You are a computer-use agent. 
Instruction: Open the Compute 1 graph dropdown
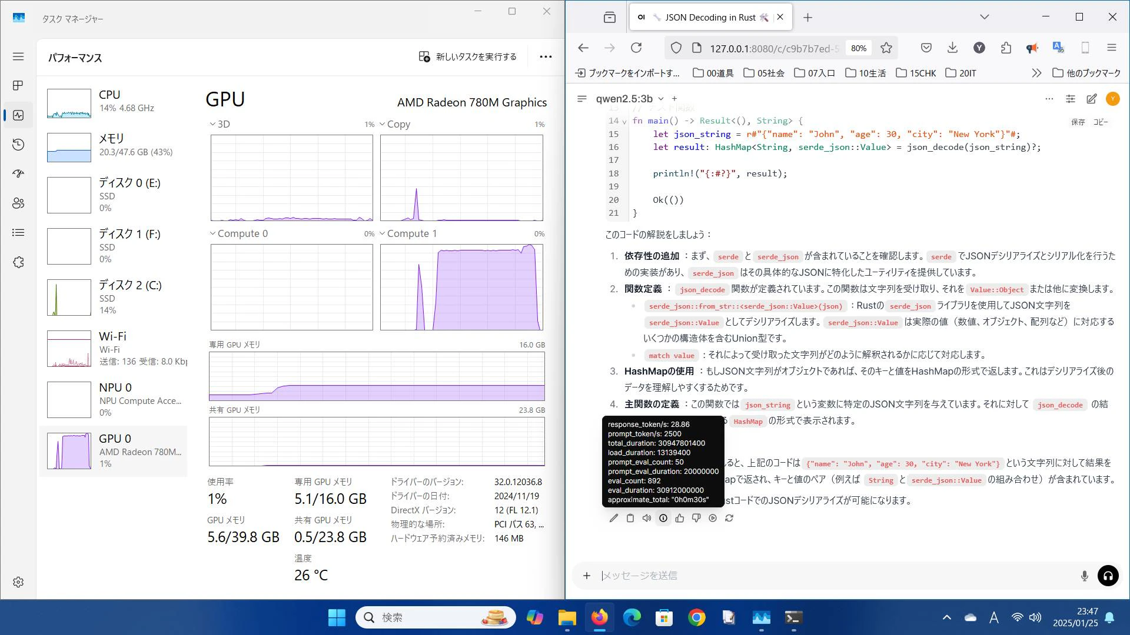(x=408, y=233)
